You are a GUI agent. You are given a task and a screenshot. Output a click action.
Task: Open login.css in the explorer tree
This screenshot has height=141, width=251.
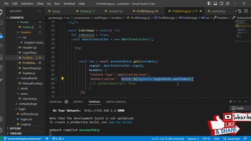point(26,119)
